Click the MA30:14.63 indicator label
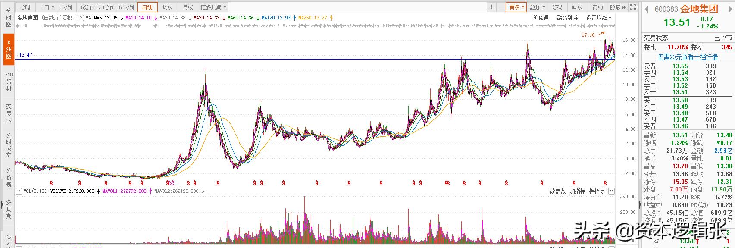735x248 pixels. click(x=206, y=18)
